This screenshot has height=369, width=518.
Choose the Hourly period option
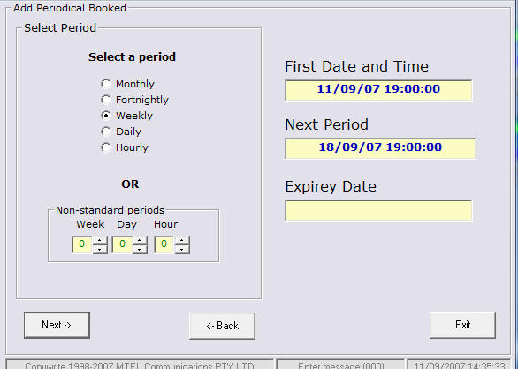tap(106, 147)
